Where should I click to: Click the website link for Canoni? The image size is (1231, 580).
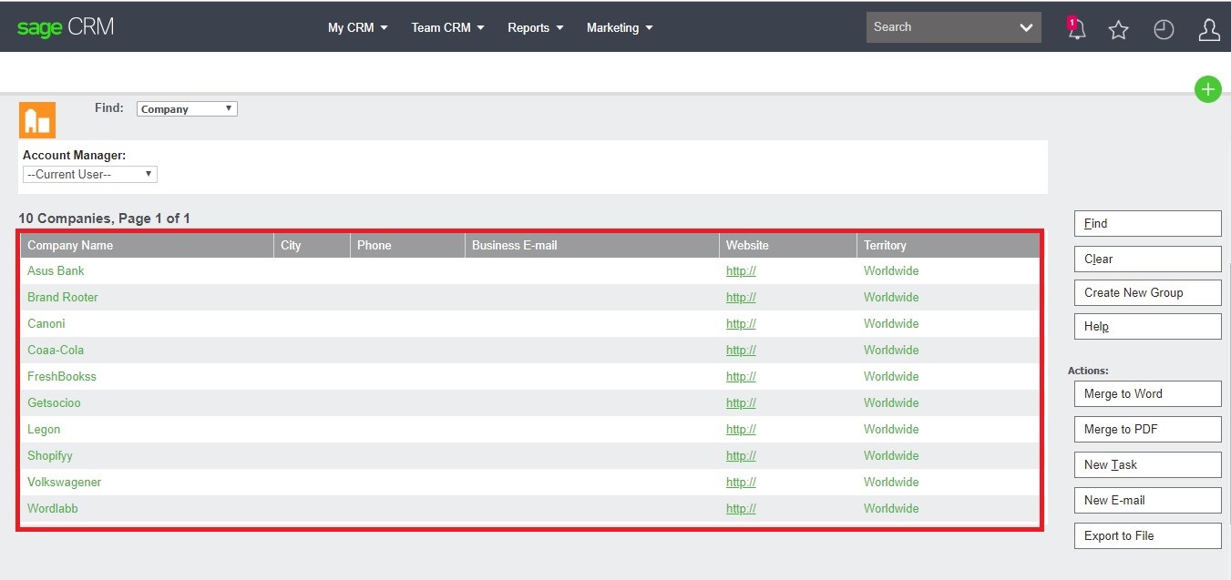(x=741, y=323)
